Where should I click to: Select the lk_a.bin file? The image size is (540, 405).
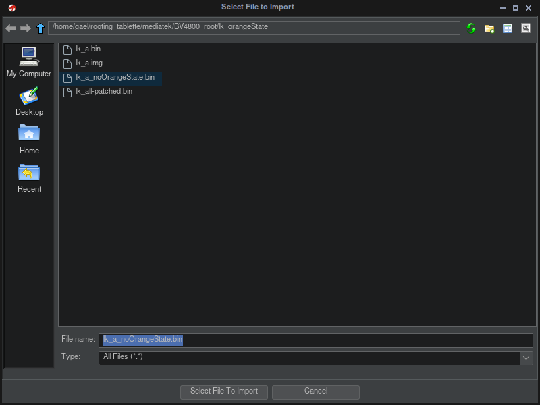[88, 49]
